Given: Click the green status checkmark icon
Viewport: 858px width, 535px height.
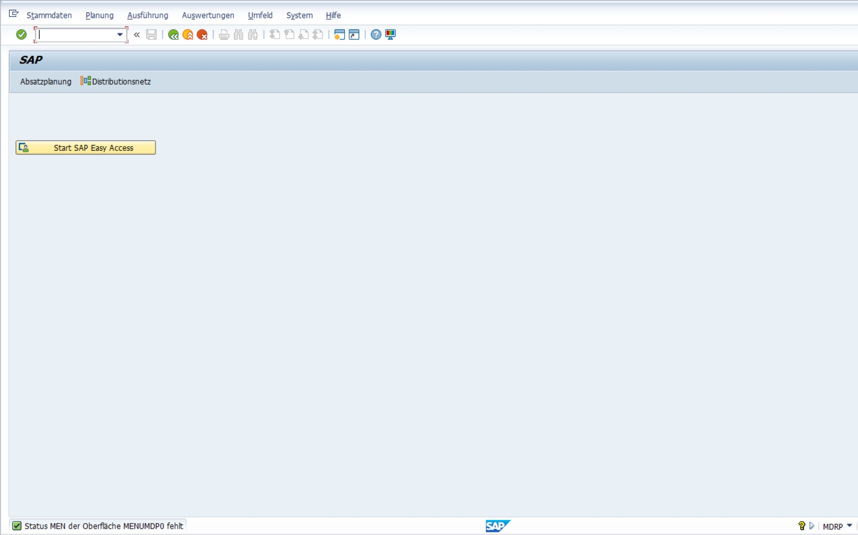Looking at the screenshot, I should 17,526.
